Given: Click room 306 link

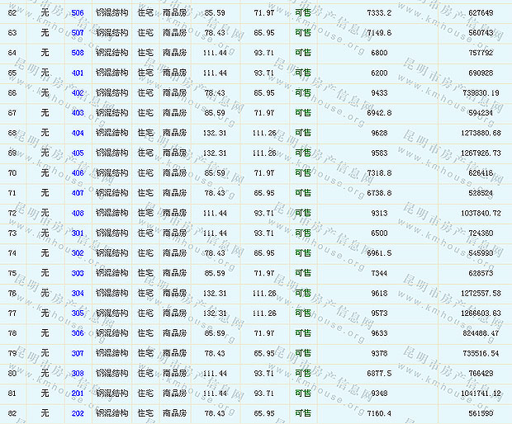Looking at the screenshot, I should (x=78, y=333).
